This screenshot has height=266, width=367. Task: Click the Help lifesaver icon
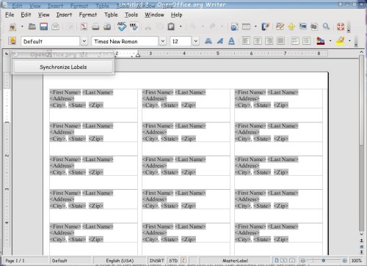click(x=341, y=26)
